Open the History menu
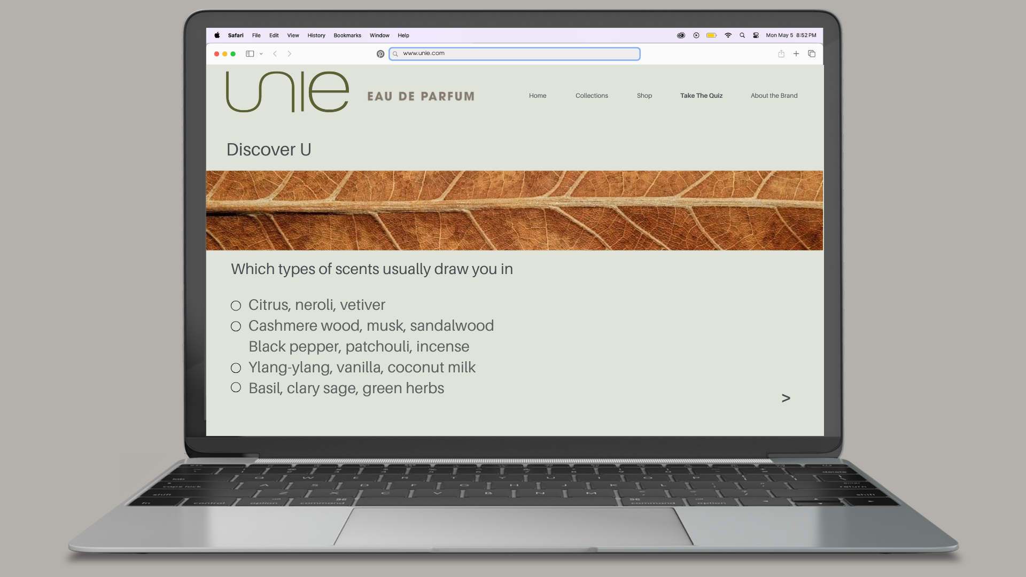 tap(316, 35)
